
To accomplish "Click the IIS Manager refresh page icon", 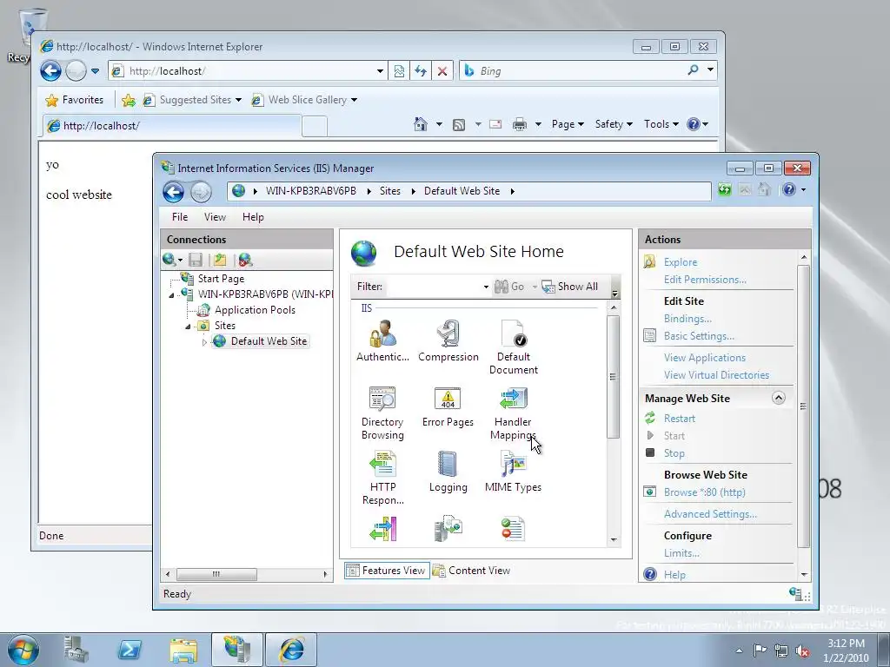I will point(724,189).
